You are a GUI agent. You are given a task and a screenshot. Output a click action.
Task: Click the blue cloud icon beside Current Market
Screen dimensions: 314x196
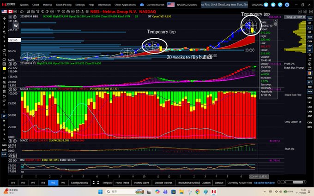142,5
